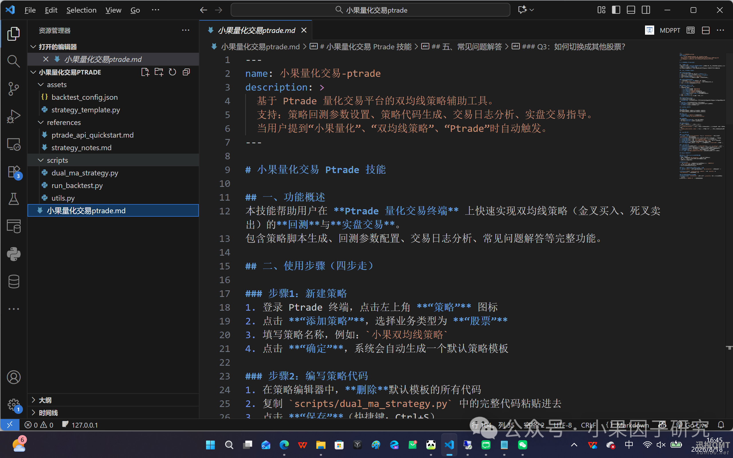
Task: Open editor more actions menu
Action: pyautogui.click(x=720, y=30)
